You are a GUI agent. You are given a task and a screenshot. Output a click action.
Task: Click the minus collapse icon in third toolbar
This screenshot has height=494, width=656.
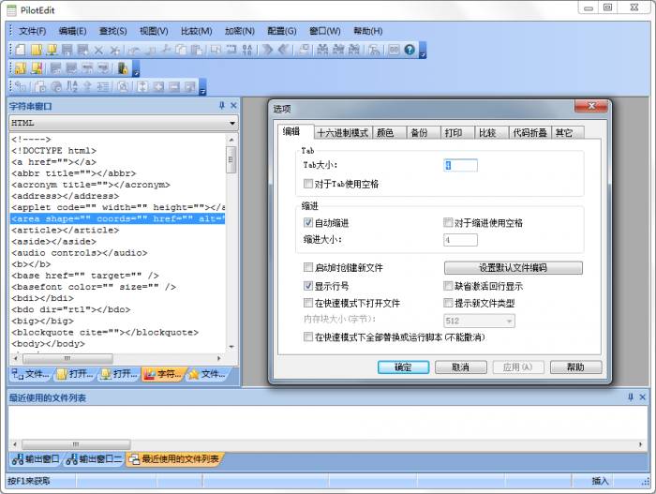(x=174, y=86)
